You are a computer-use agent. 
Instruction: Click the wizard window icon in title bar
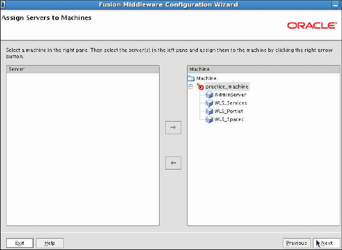pyautogui.click(x=3, y=5)
